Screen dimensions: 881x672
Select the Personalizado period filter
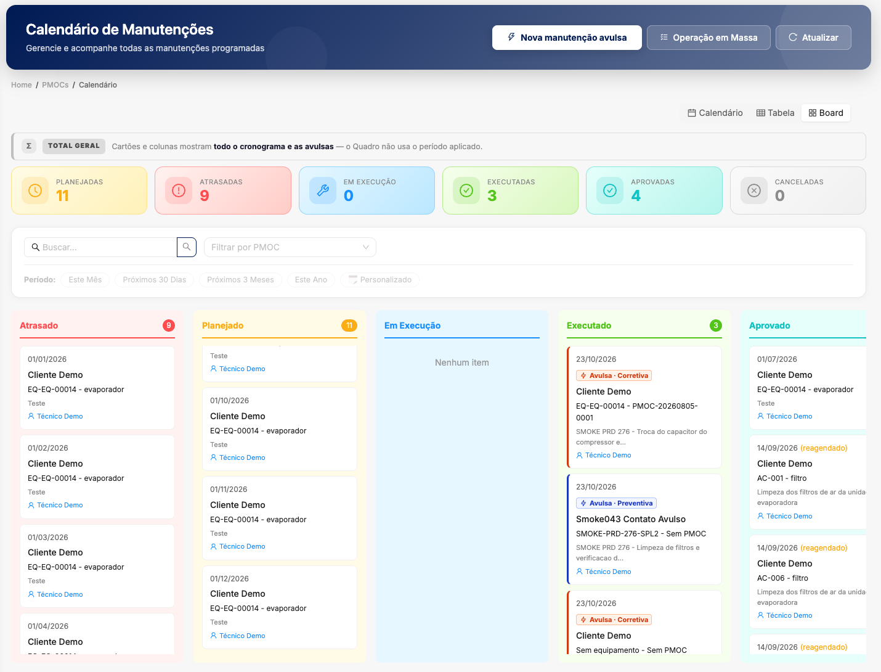(x=380, y=280)
